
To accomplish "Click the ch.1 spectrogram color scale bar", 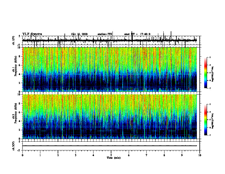I will click(206, 73).
